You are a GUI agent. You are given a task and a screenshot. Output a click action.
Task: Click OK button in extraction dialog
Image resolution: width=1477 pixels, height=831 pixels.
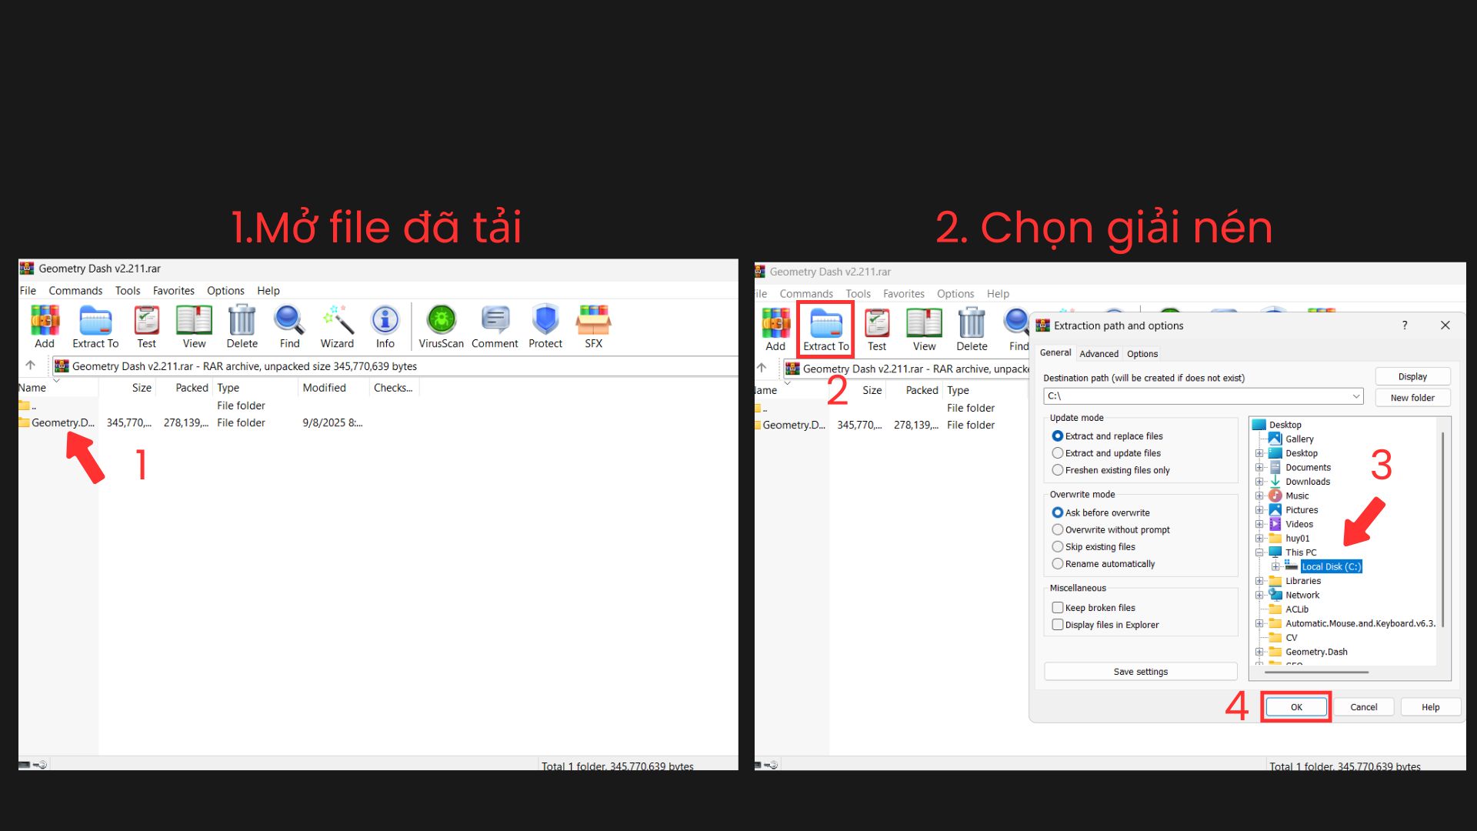click(1296, 707)
